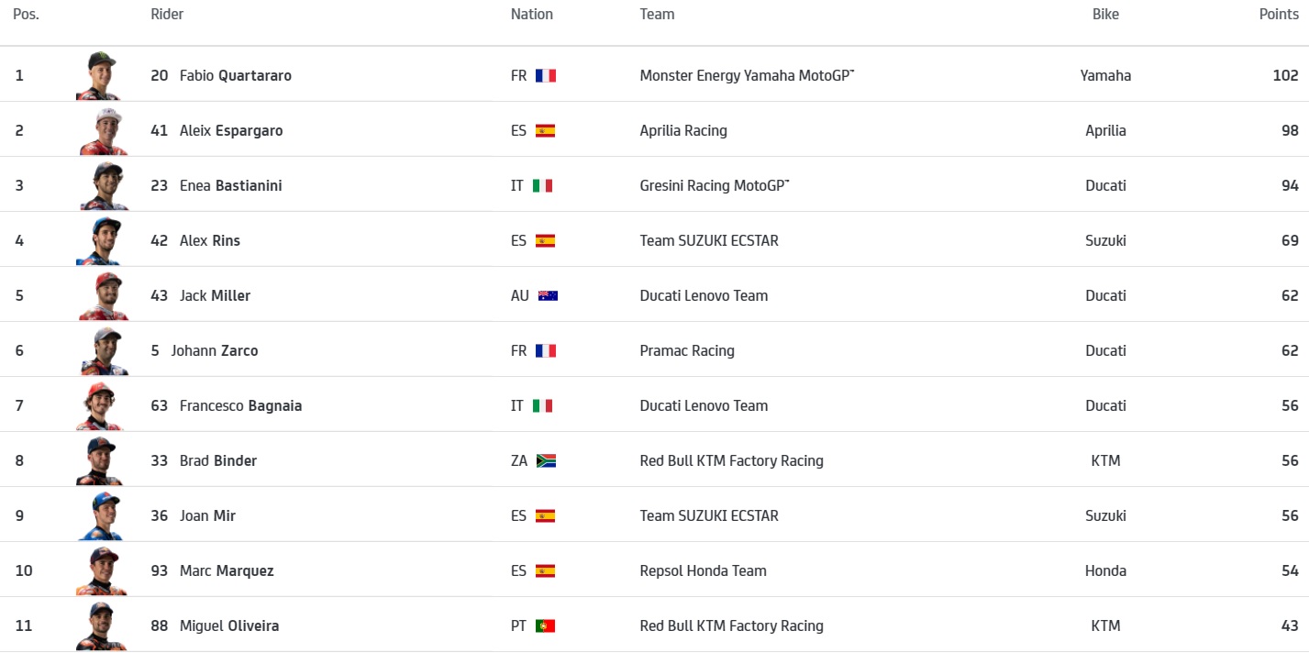Image resolution: width=1309 pixels, height=653 pixels.
Task: Click the Italian flag next to Enea Bastianini
Action: click(543, 185)
